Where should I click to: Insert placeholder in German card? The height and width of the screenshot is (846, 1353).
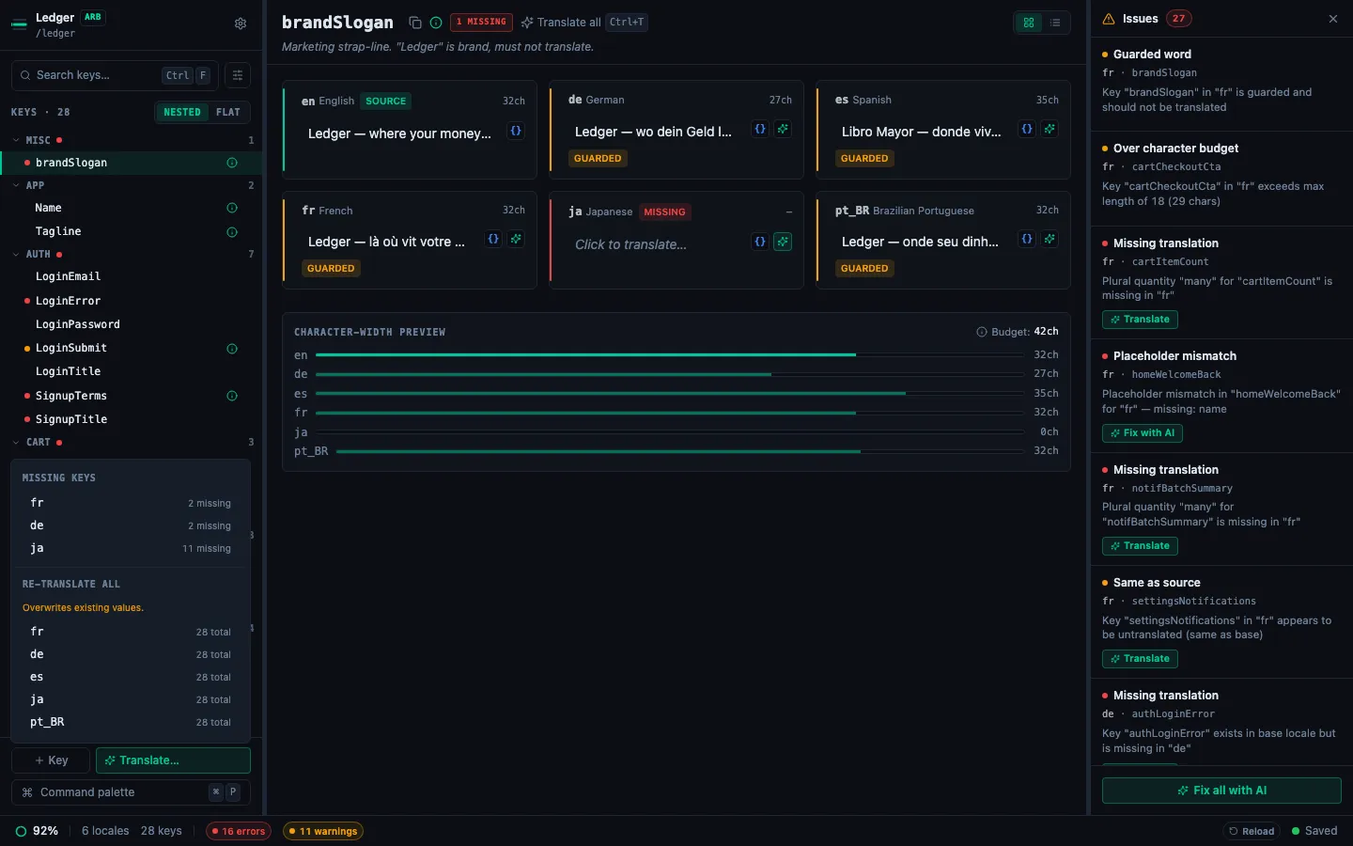point(760,129)
